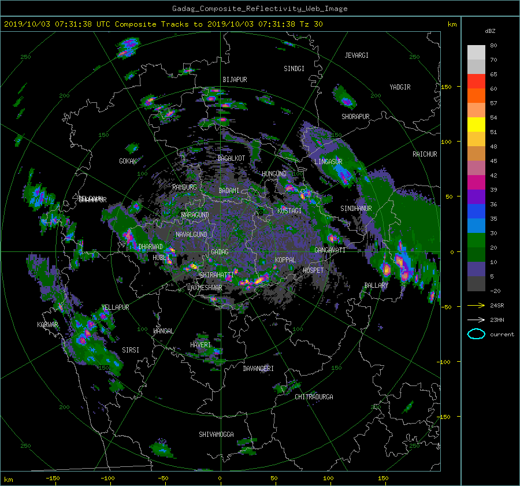Select the light blue swatch between 35 and 30 dBZ

[x=476, y=225]
